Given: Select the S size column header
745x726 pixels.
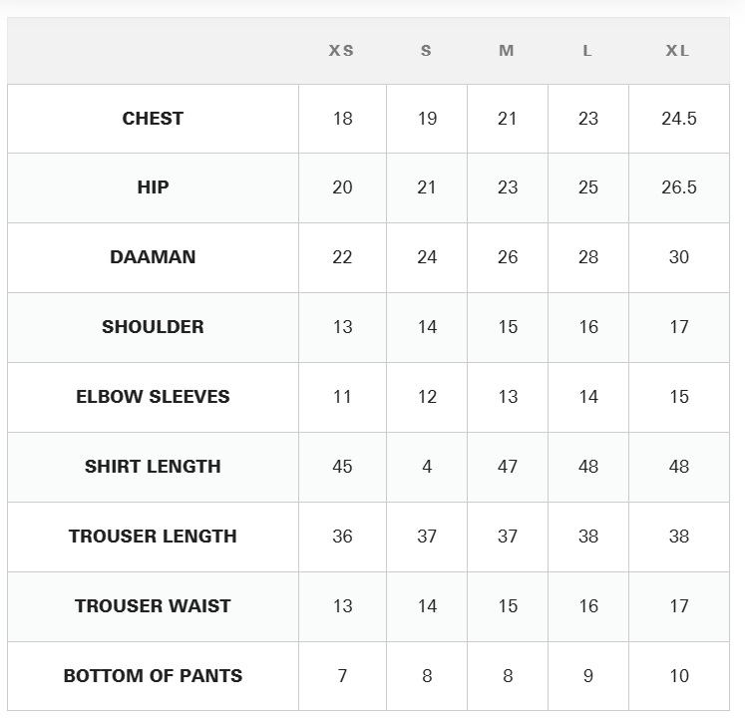Looking at the screenshot, I should 426,51.
